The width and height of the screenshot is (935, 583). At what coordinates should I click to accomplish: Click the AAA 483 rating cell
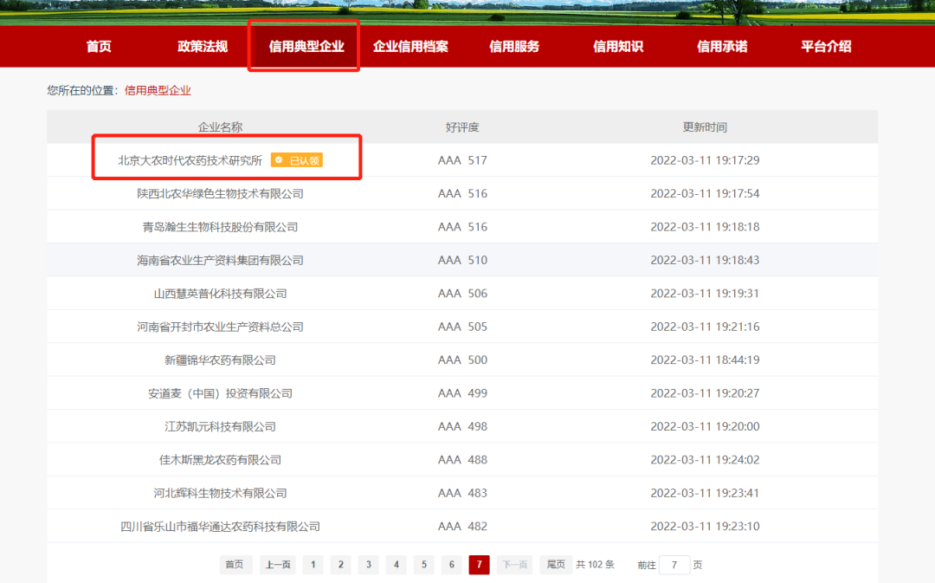[462, 494]
